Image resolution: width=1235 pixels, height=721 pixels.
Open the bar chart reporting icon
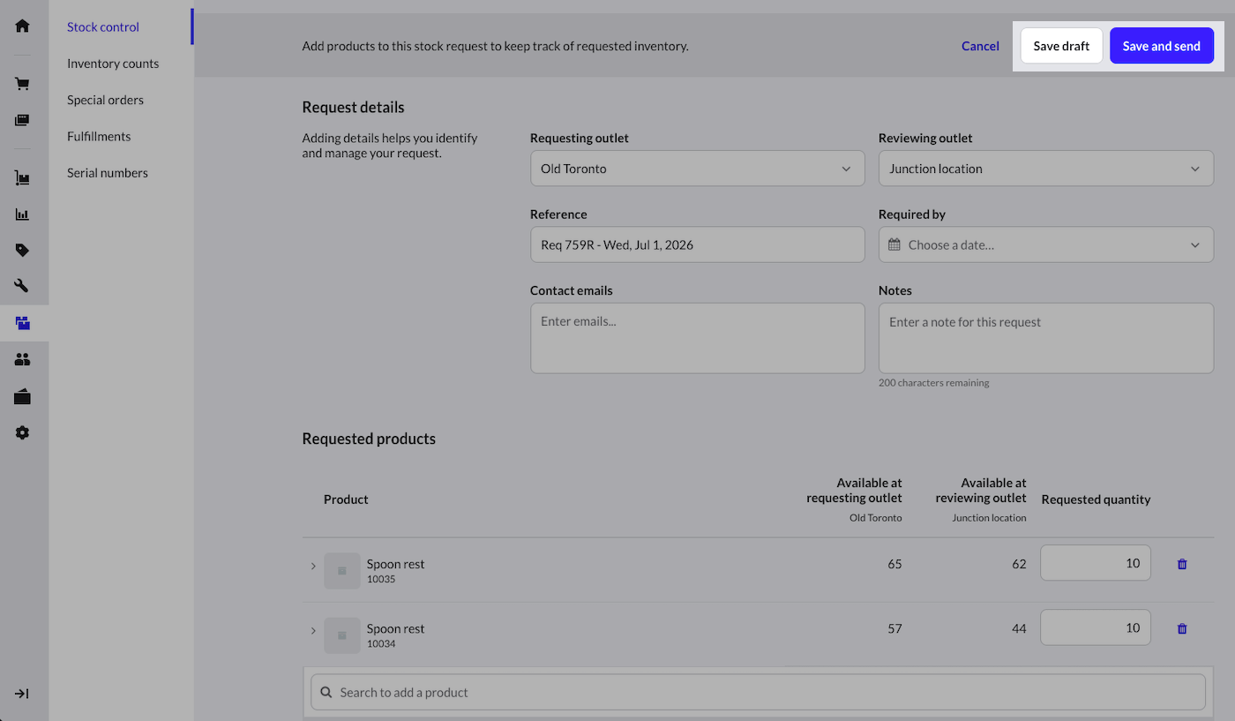point(22,214)
